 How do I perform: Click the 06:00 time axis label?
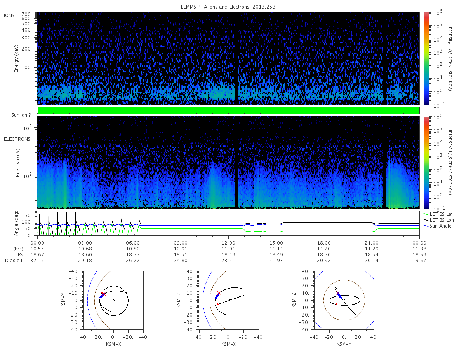[133, 242]
